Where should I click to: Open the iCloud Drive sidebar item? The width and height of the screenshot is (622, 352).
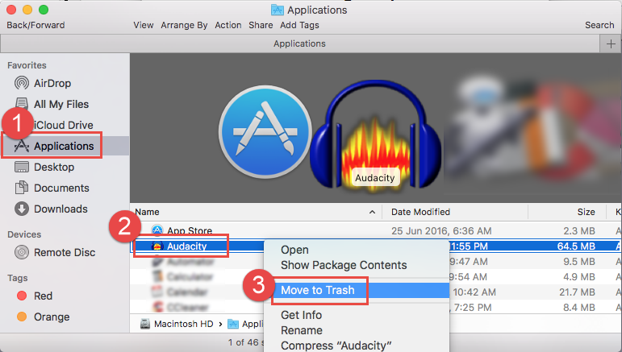tap(64, 125)
